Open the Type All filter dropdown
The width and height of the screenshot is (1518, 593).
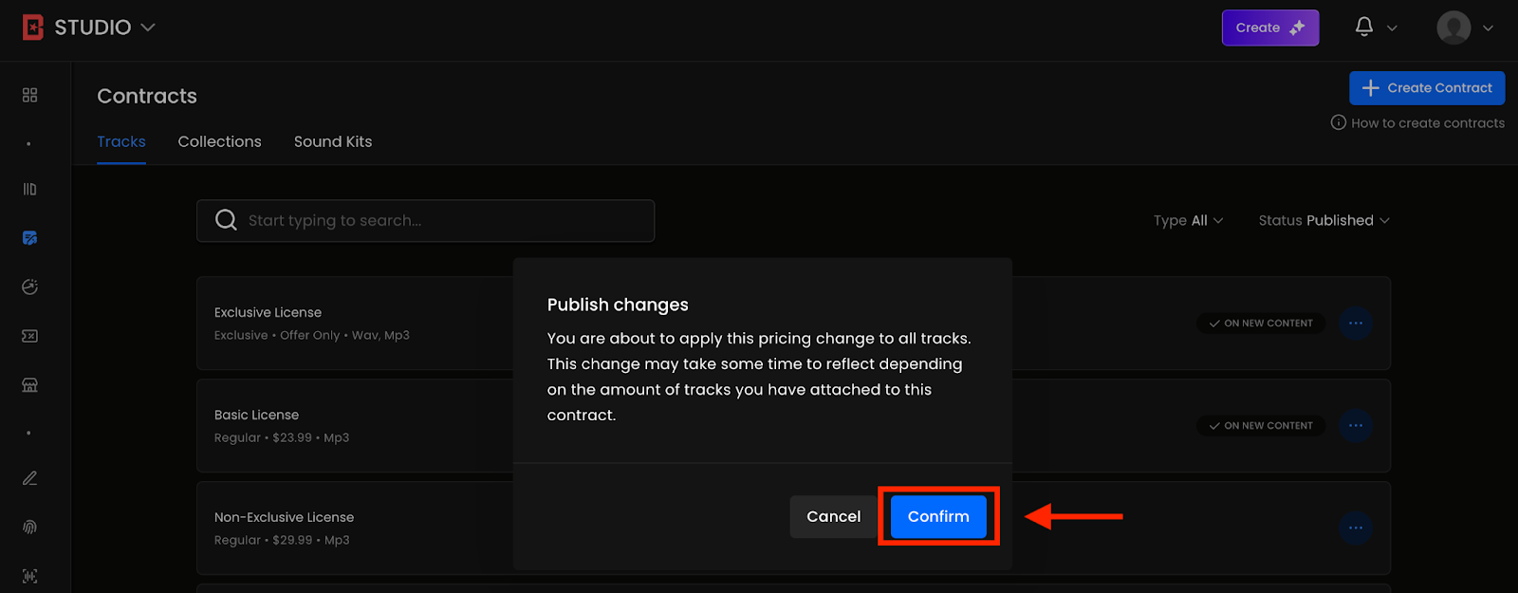[x=1188, y=220]
